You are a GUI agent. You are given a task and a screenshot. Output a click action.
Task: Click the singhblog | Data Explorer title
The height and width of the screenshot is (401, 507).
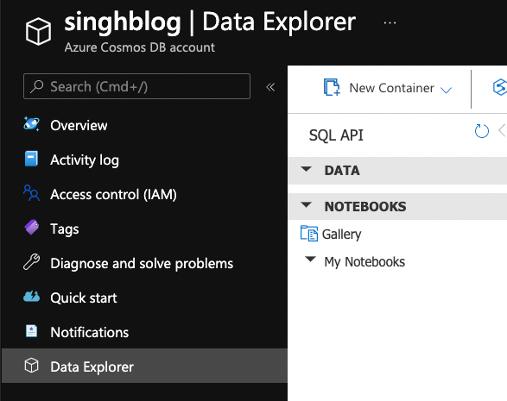tap(210, 22)
